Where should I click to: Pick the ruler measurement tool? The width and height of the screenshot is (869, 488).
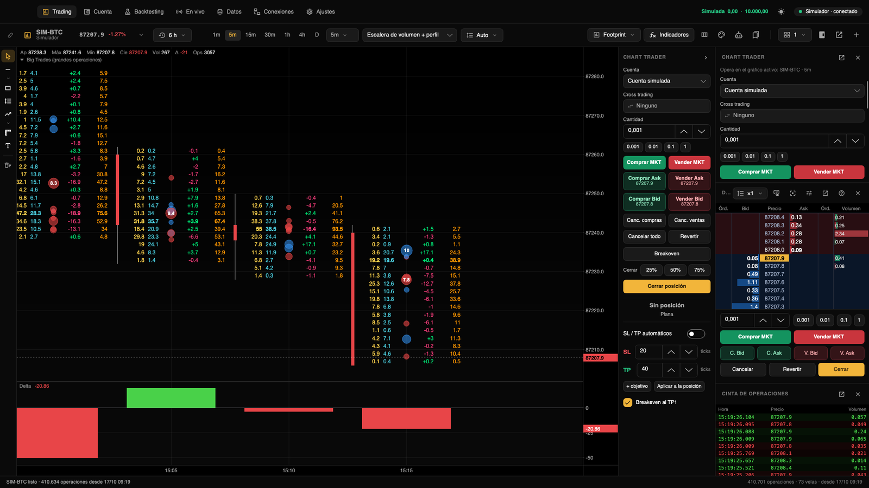pos(8,132)
